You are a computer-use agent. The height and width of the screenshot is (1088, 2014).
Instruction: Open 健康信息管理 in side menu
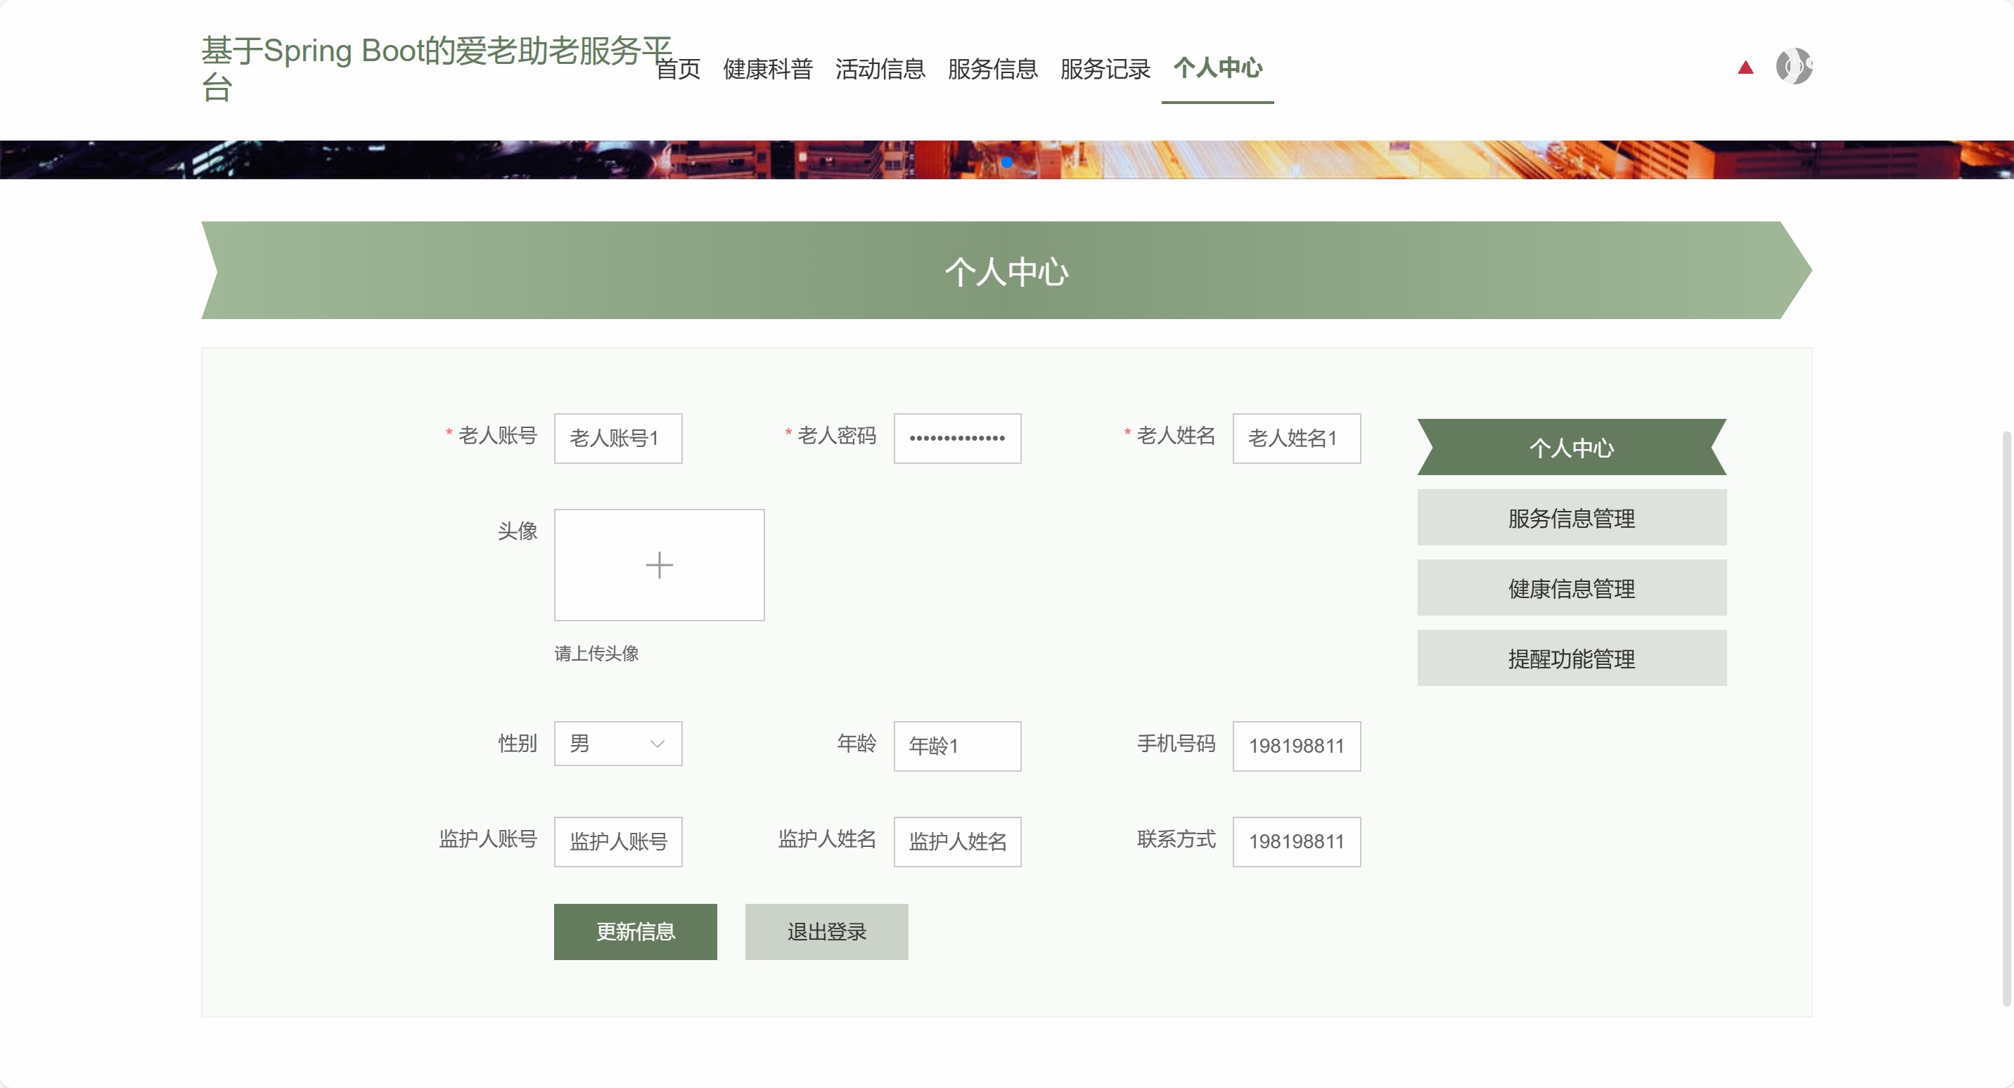1571,588
